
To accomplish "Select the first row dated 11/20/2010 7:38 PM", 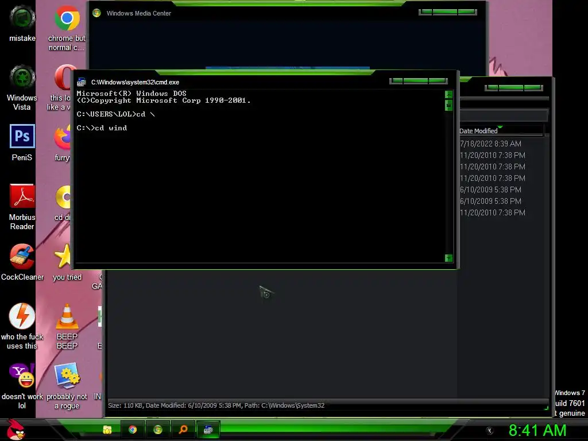I will click(x=492, y=155).
